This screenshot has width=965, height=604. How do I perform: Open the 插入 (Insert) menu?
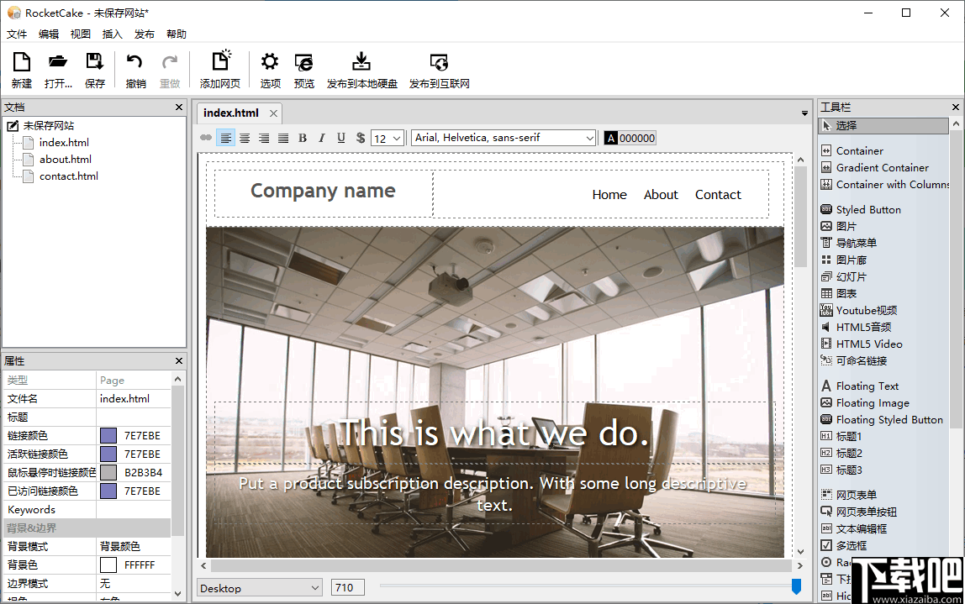[x=112, y=34]
